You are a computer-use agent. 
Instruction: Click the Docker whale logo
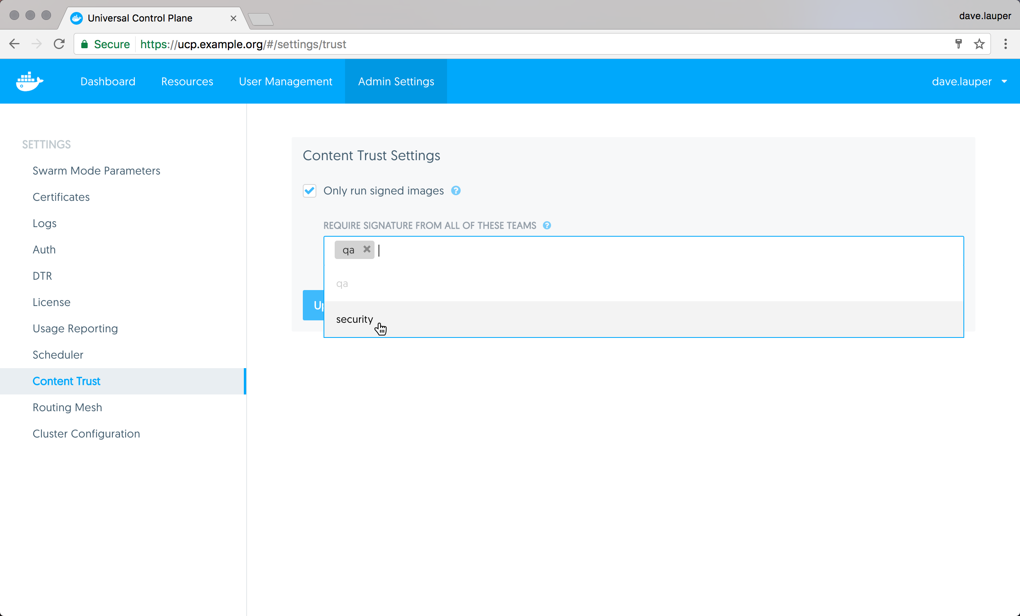pyautogui.click(x=29, y=81)
